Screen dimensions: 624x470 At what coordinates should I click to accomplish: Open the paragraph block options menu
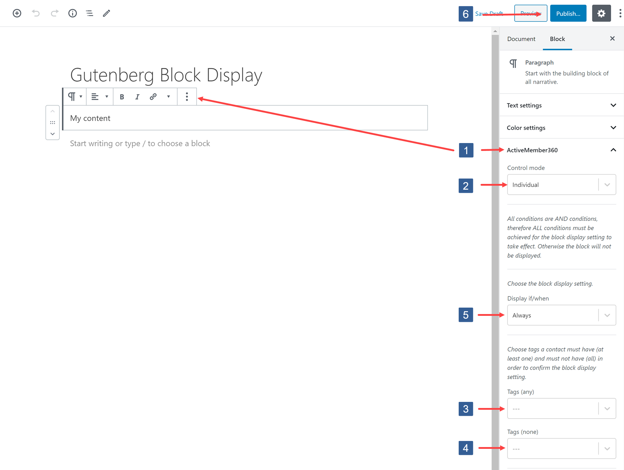(x=187, y=96)
